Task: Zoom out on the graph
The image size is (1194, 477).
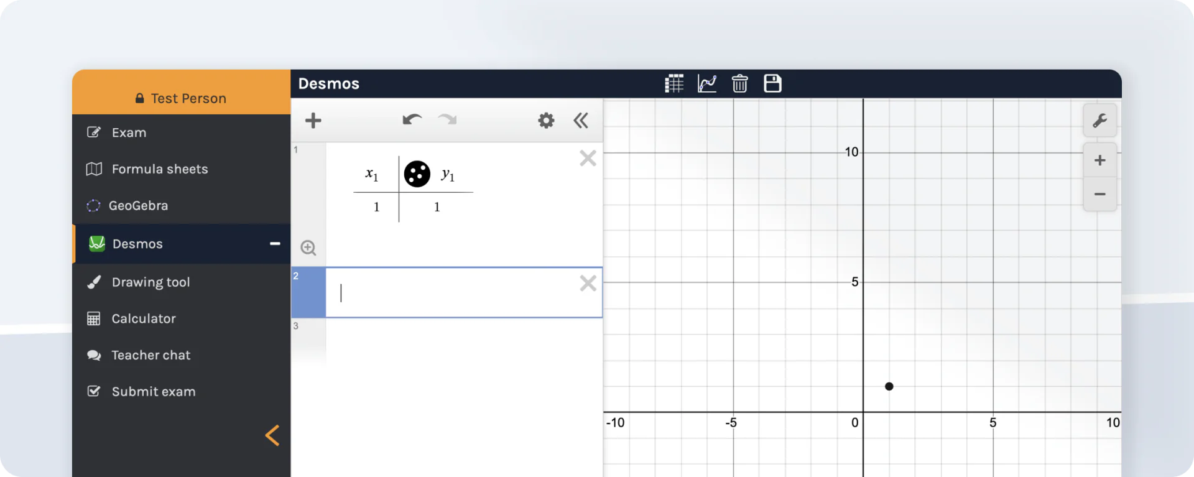Action: (x=1099, y=194)
